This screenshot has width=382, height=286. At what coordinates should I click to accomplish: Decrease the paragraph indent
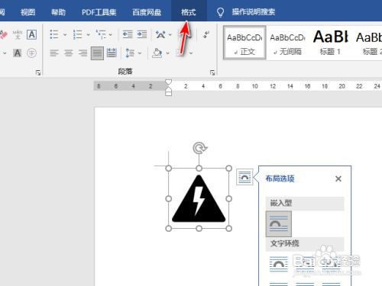click(x=128, y=34)
